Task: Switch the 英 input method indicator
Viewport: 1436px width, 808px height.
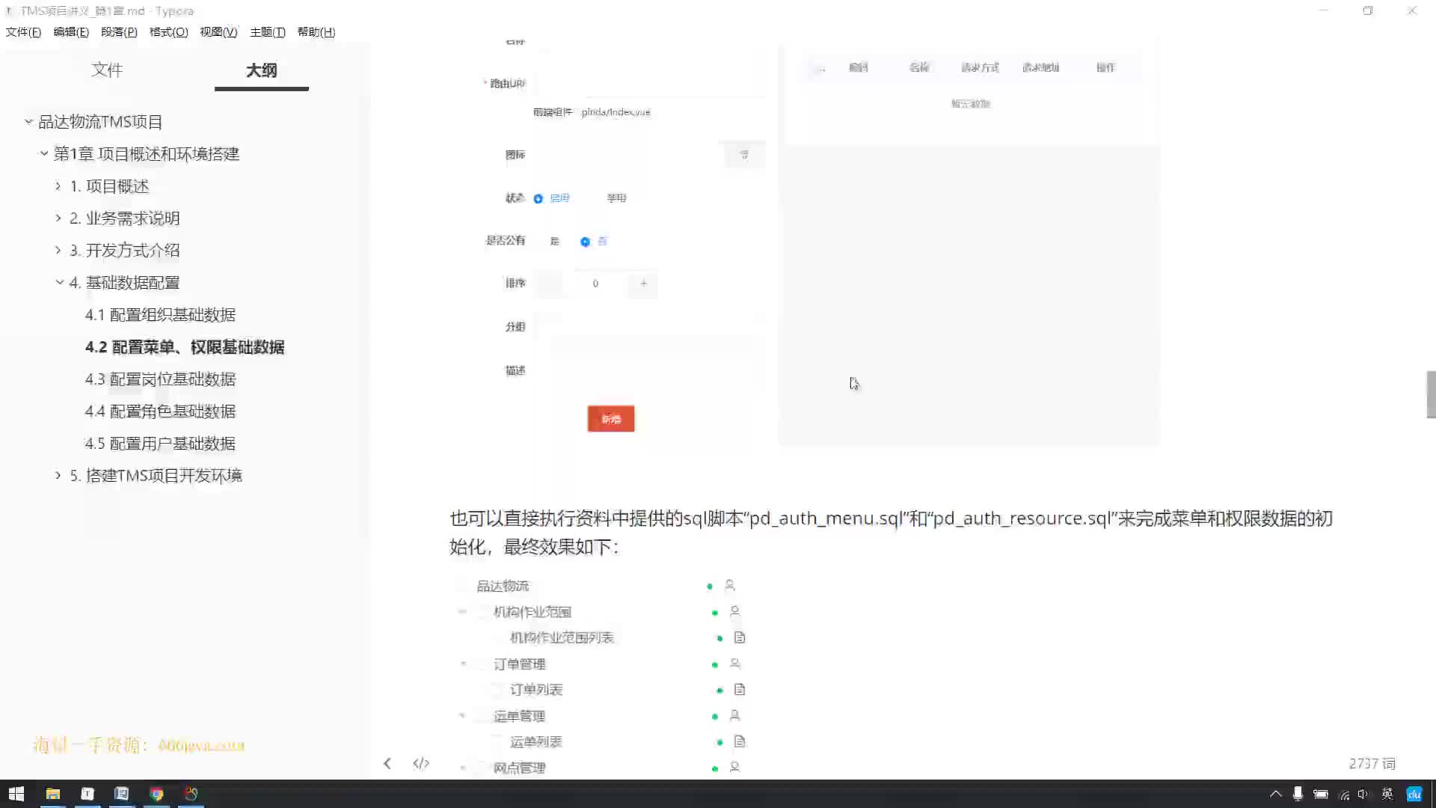Action: click(x=1387, y=794)
